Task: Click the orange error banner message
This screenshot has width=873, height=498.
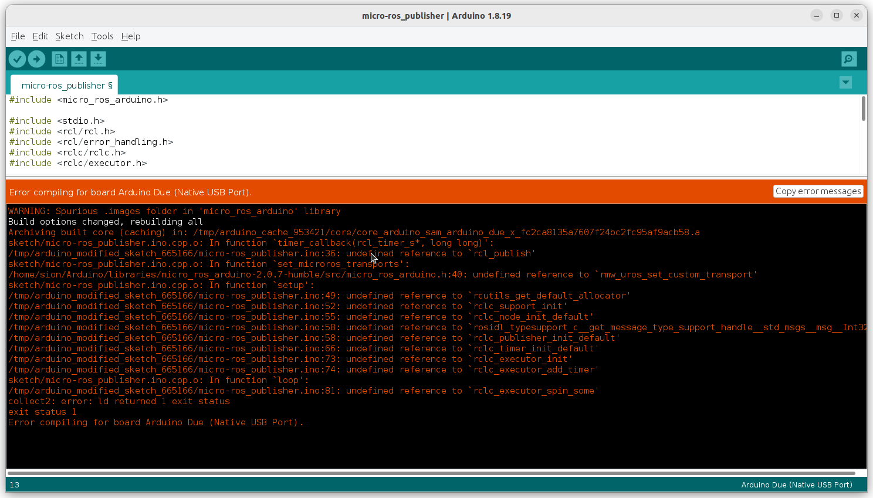Action: coord(130,192)
